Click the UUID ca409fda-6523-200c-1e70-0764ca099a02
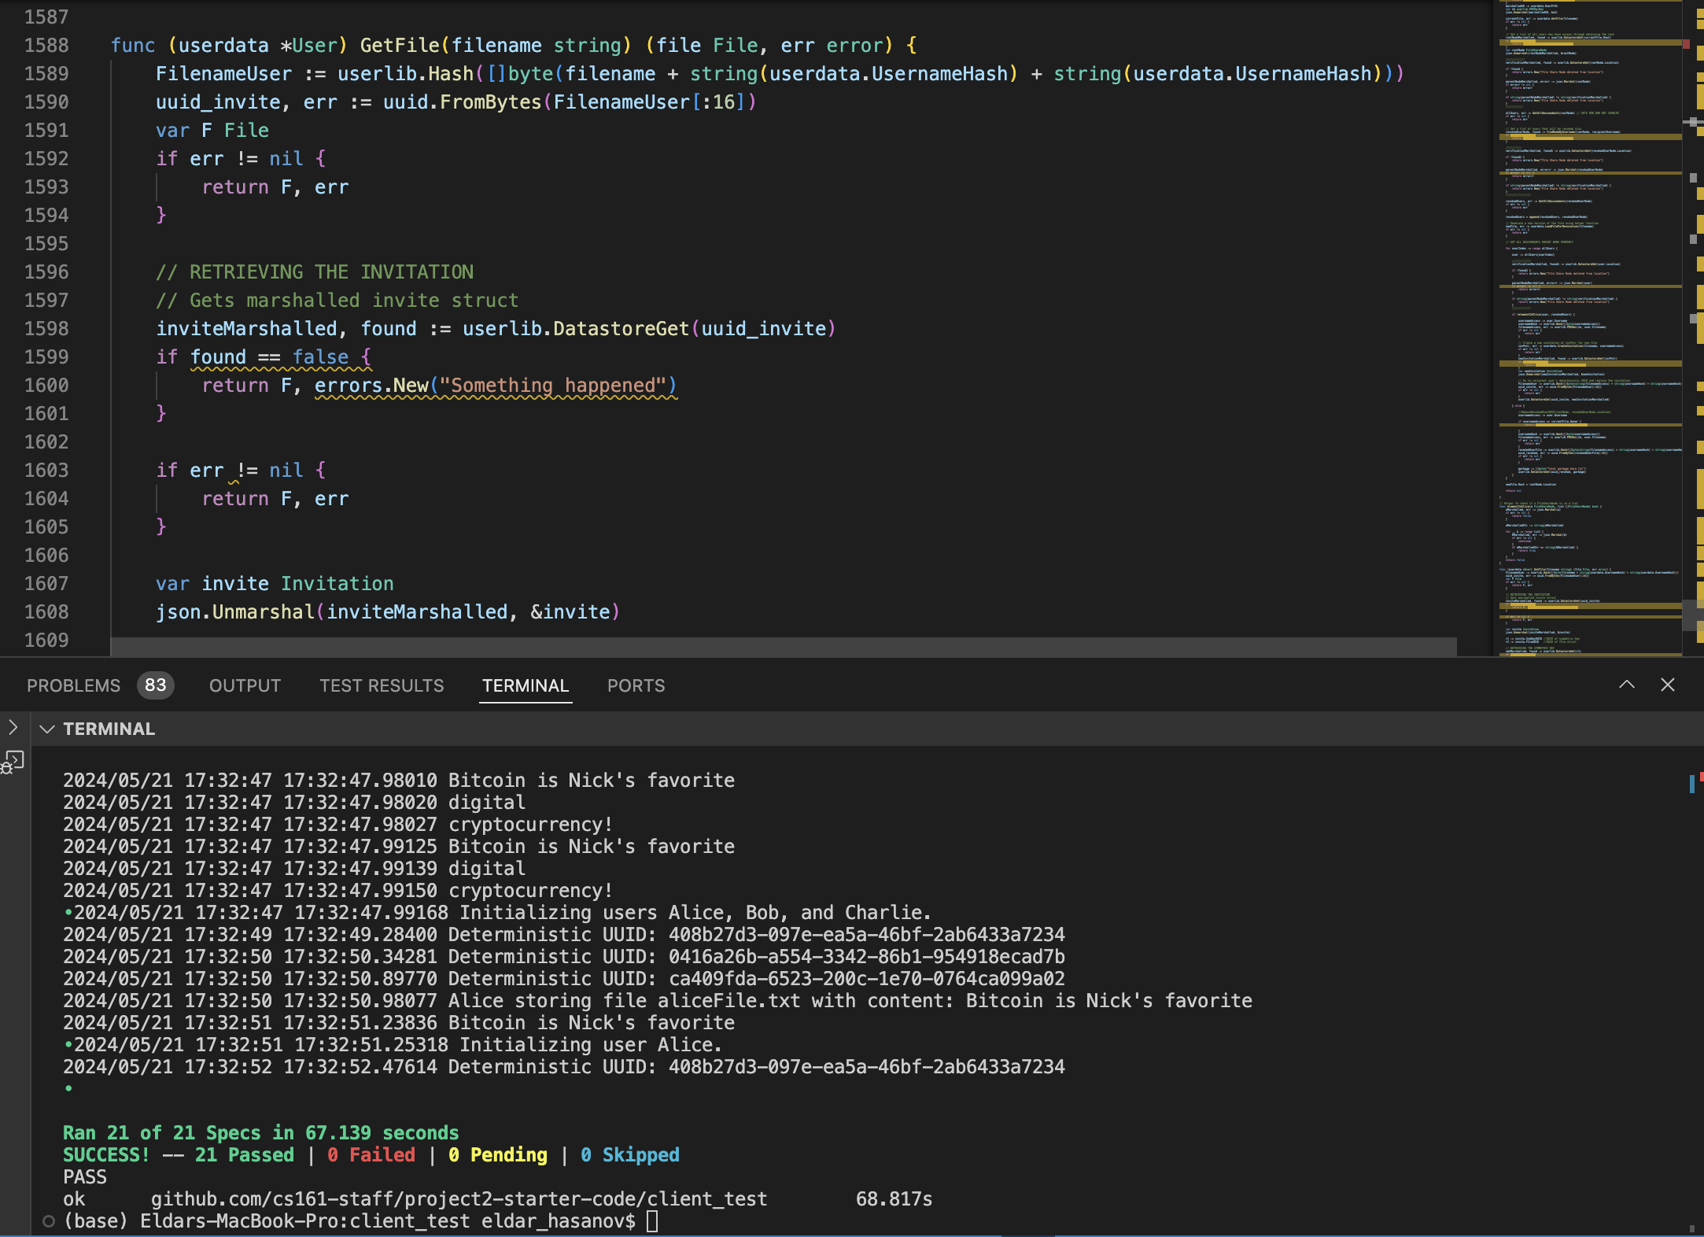The image size is (1704, 1237). tap(867, 979)
